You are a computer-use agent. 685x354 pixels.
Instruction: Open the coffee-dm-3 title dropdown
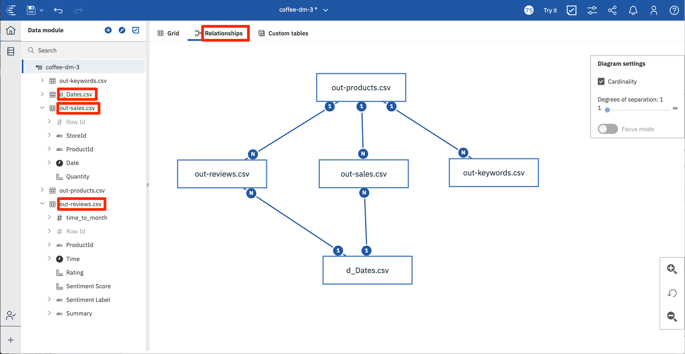tap(326, 10)
